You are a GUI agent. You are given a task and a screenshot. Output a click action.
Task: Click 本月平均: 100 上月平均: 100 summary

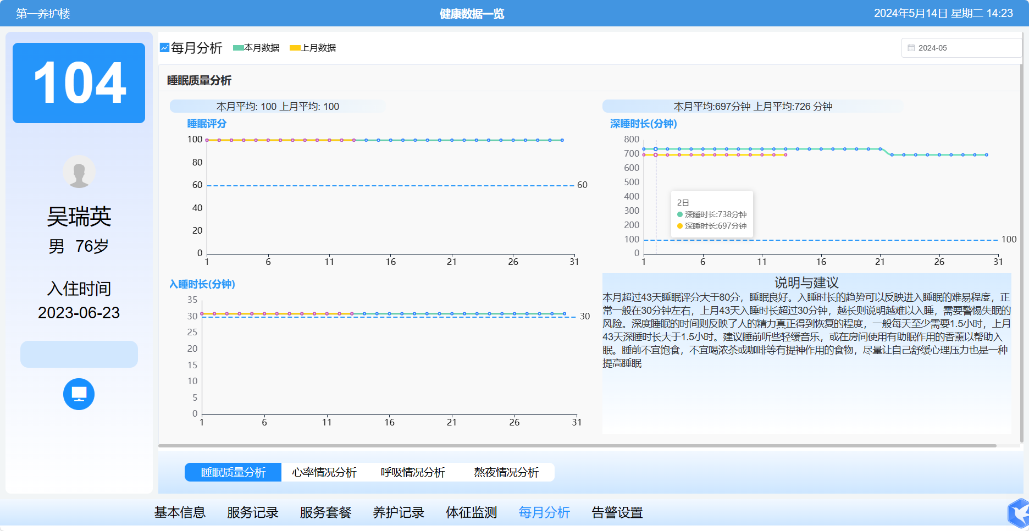tap(278, 106)
